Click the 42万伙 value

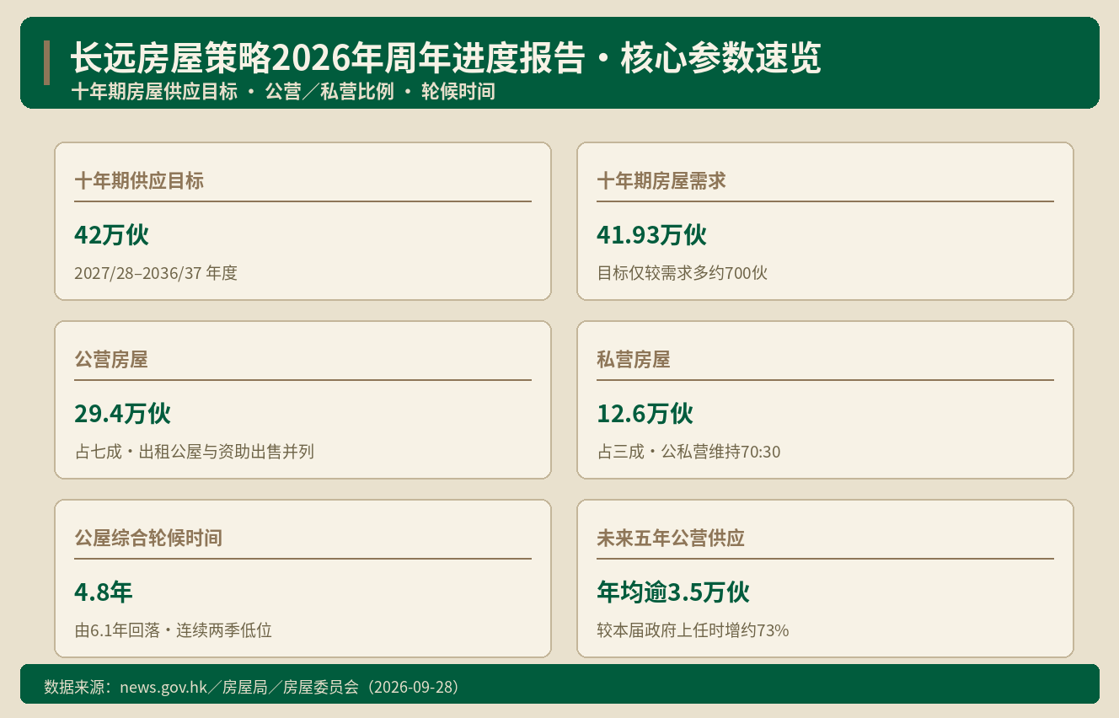tap(111, 235)
